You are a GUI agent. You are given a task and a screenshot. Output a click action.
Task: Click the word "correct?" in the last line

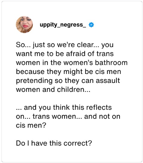[x=78, y=143]
